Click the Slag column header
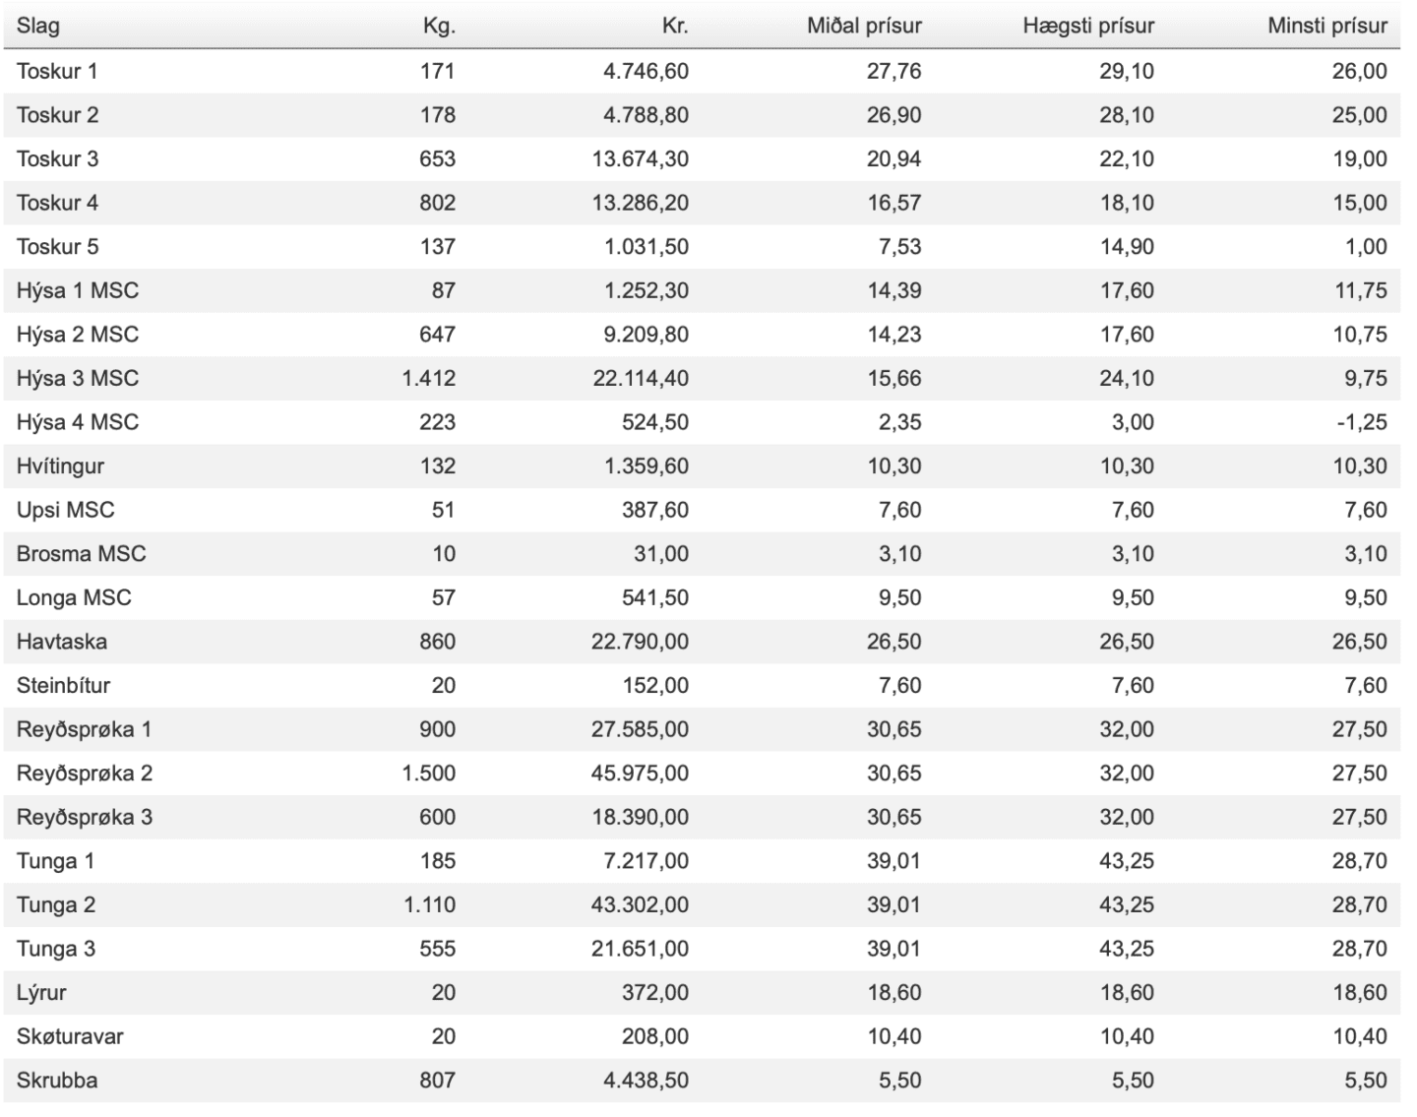Image resolution: width=1417 pixels, height=1117 pixels. [x=37, y=26]
